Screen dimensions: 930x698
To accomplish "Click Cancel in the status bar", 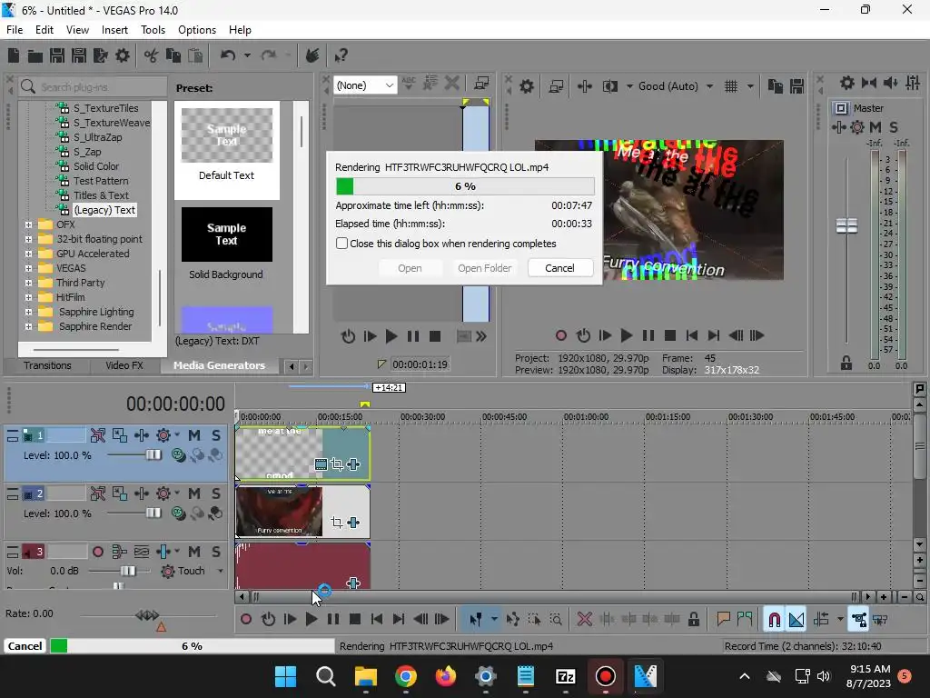I will [25, 646].
